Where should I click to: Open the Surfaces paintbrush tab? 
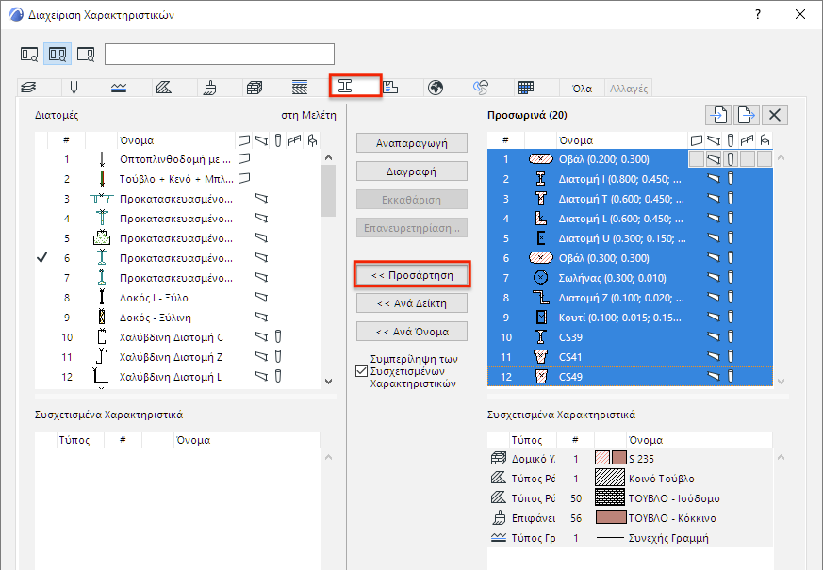pyautogui.click(x=209, y=88)
